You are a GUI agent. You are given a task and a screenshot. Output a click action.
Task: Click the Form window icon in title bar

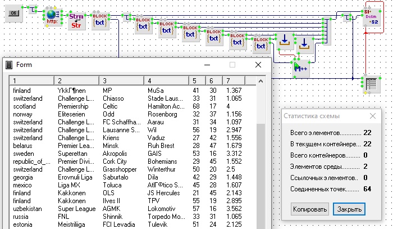[x=9, y=65]
